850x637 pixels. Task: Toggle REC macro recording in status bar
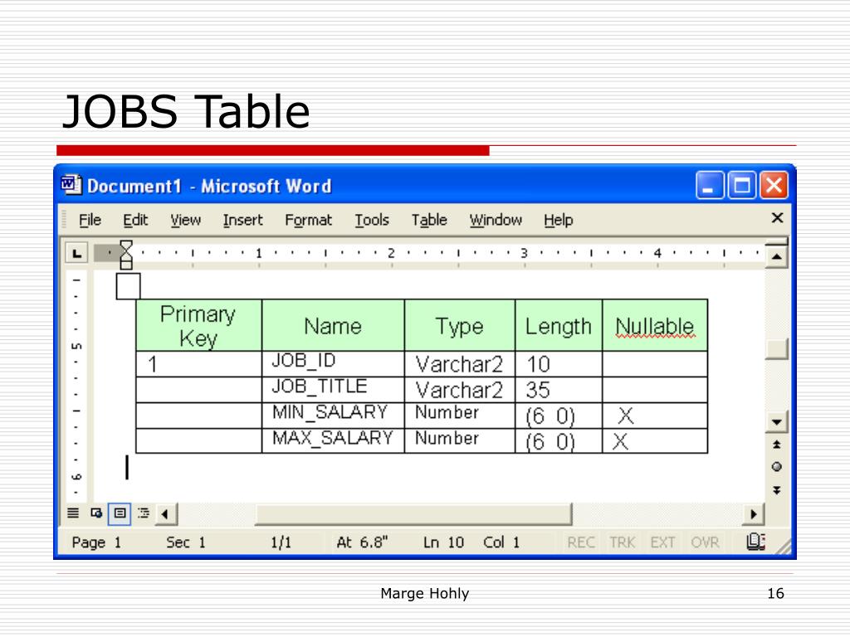[x=580, y=542]
